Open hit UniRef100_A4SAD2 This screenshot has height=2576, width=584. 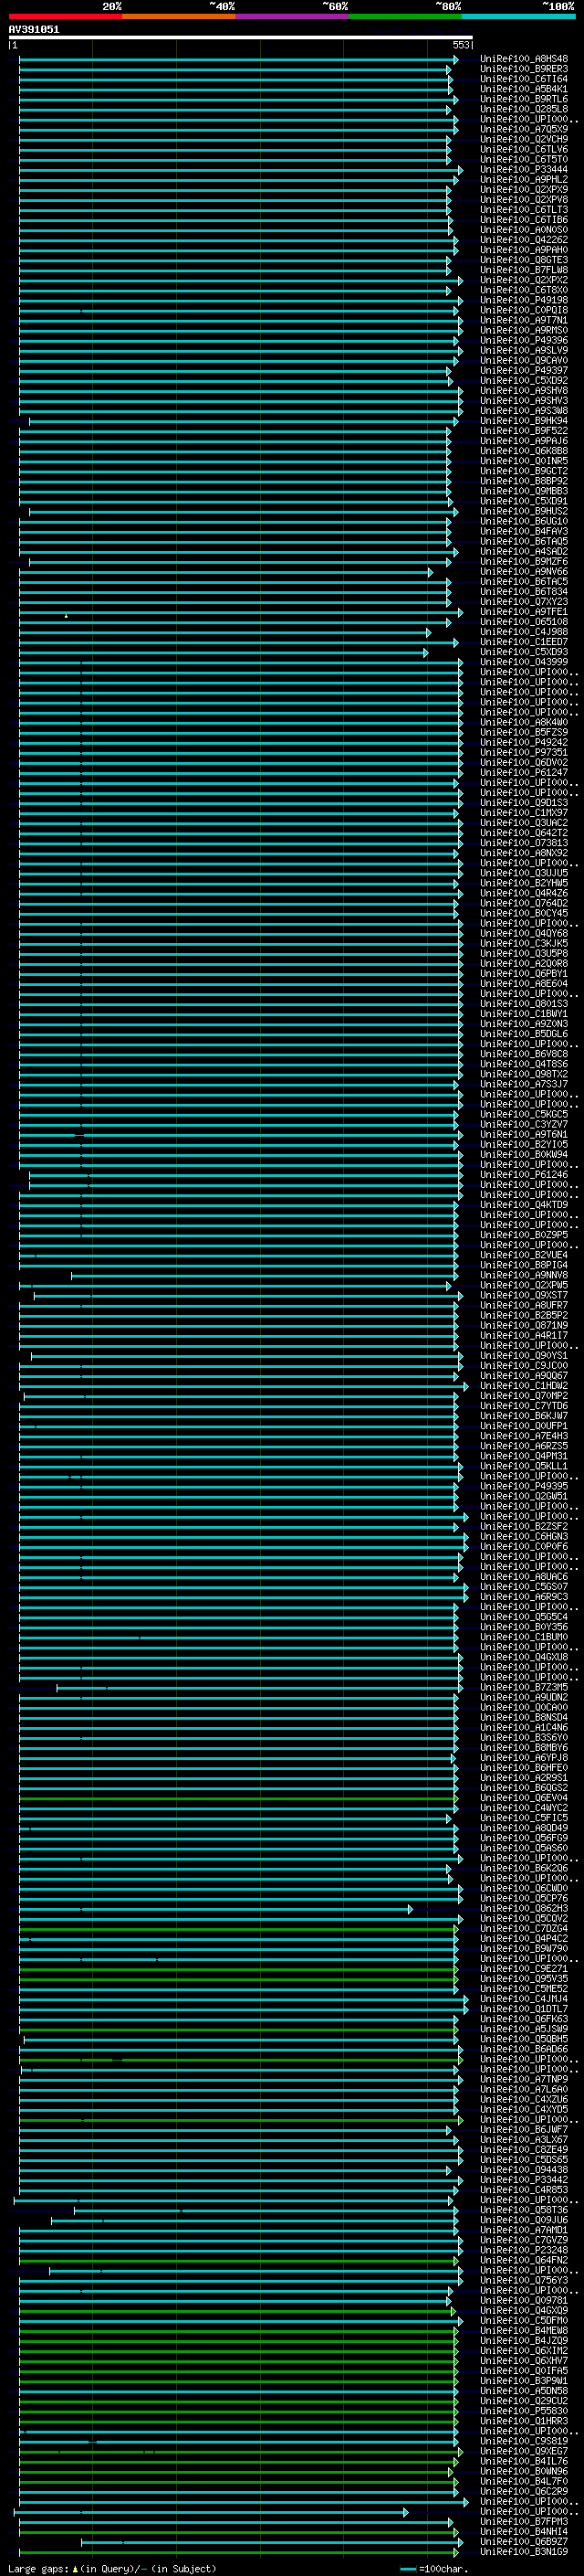click(523, 552)
